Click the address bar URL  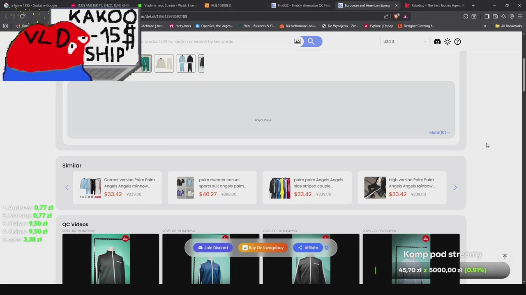(x=164, y=16)
